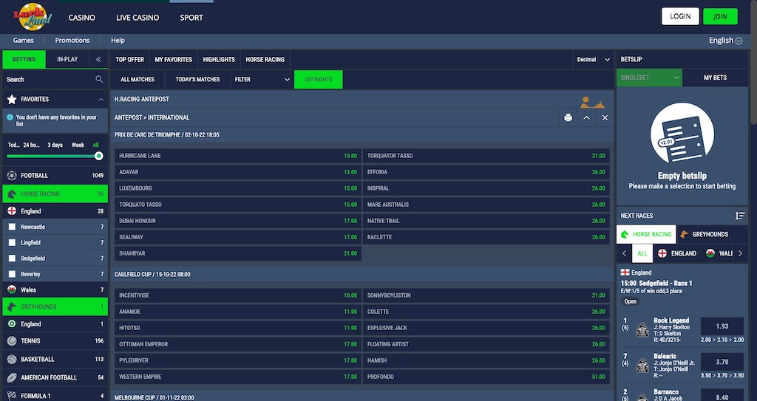Click the Outrights button

tap(318, 79)
